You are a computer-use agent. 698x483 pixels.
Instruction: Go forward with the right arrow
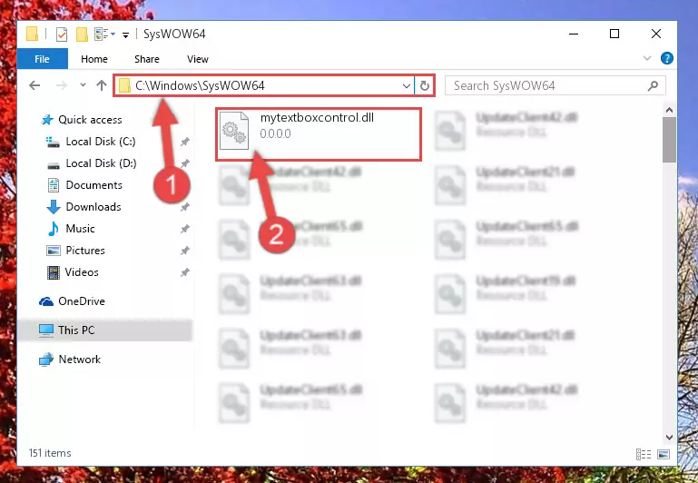62,85
